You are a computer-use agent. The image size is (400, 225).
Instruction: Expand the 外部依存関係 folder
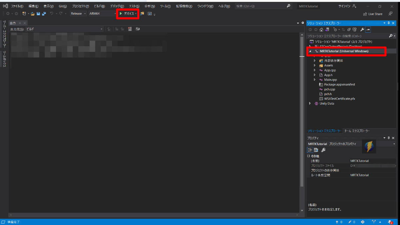click(315, 61)
